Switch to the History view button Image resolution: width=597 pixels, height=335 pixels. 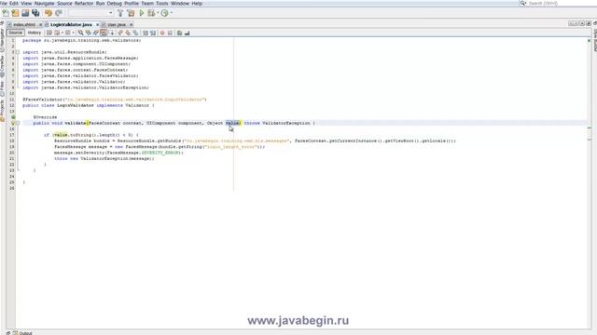[34, 33]
